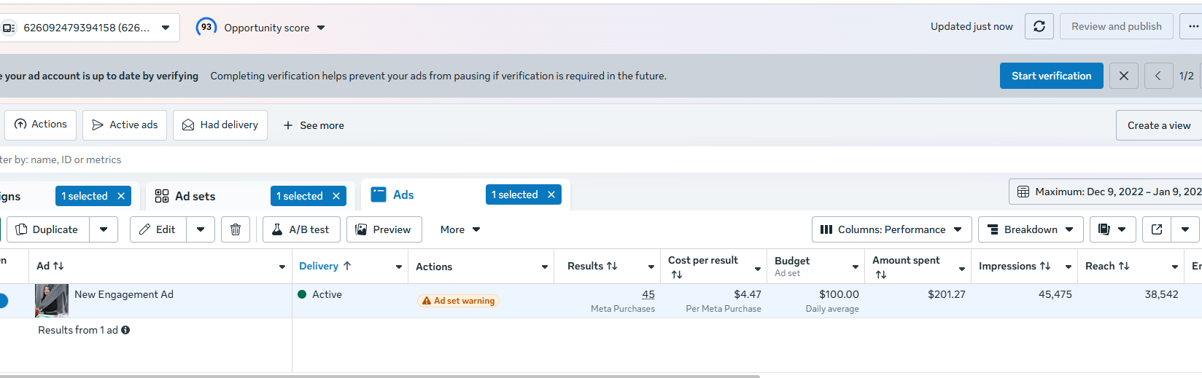Image resolution: width=1202 pixels, height=378 pixels.
Task: Clear the Ad sets 1 selected chip
Action: point(336,196)
